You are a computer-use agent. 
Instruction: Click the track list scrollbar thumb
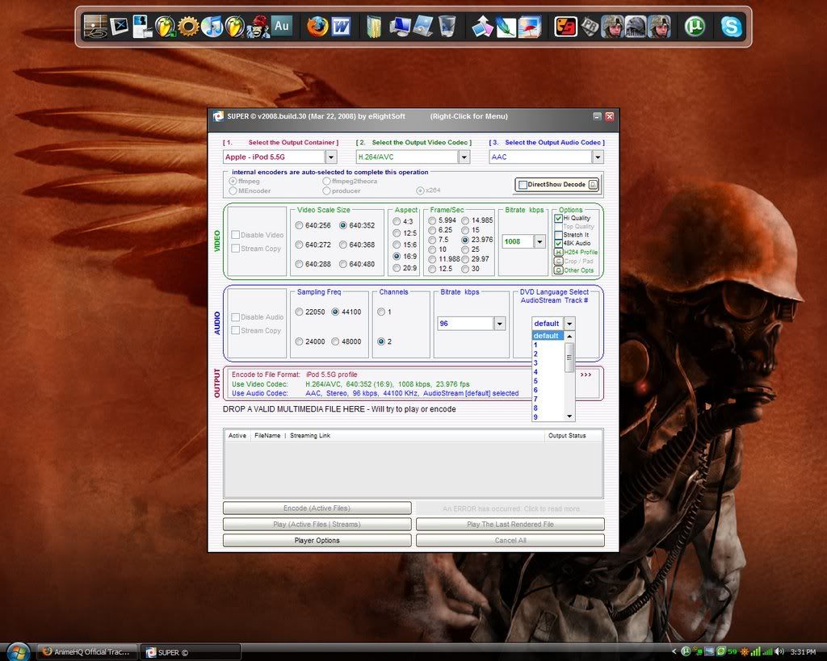[569, 358]
